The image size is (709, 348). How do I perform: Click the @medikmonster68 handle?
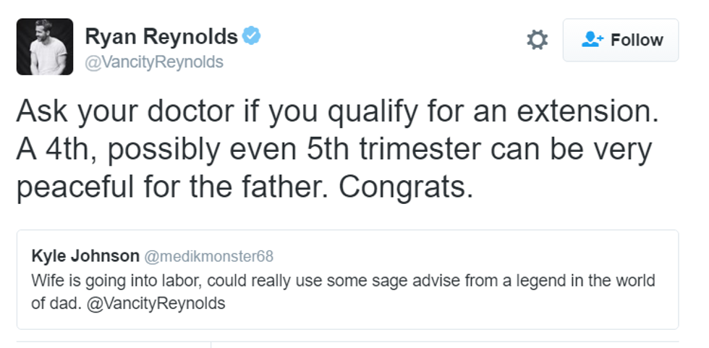click(x=208, y=257)
